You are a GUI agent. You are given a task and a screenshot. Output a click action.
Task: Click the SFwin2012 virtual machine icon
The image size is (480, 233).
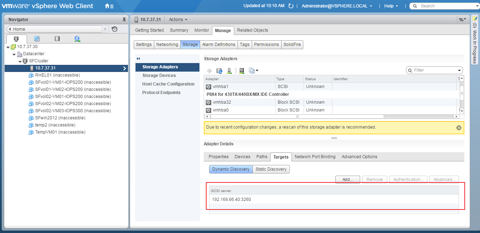[31, 118]
